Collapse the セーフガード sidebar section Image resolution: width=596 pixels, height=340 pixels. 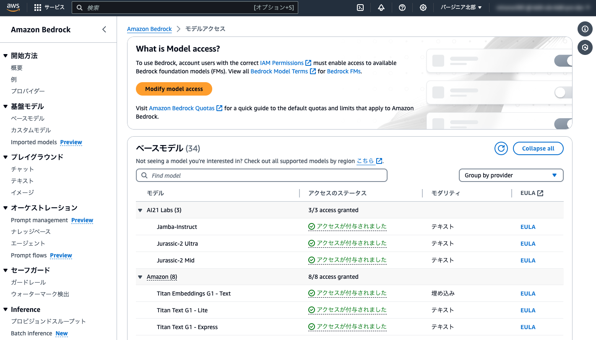coord(5,270)
